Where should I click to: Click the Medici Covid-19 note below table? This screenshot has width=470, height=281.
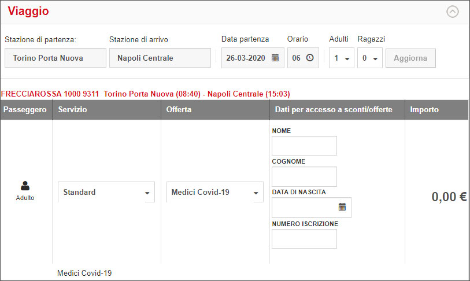[x=84, y=273]
